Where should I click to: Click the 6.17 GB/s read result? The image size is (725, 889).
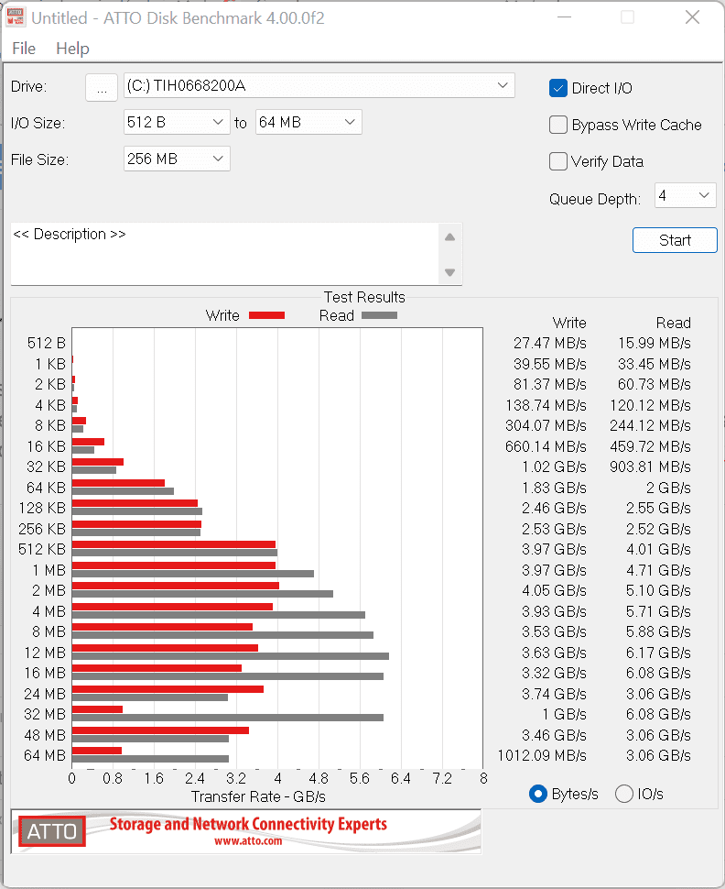click(658, 653)
